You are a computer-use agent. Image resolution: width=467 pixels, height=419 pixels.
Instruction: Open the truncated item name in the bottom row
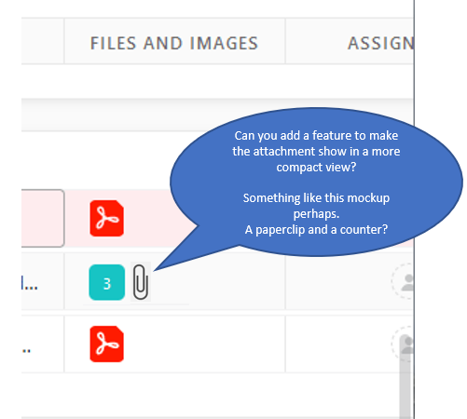point(27,351)
